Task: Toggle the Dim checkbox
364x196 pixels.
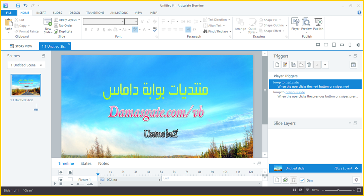Action: pos(302,180)
